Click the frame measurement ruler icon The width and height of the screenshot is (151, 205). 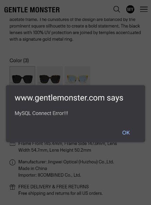(12, 144)
